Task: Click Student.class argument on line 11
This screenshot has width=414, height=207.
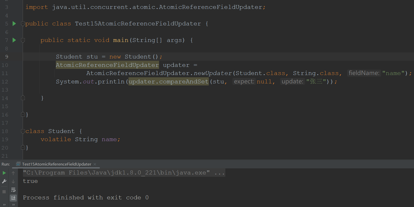Action: 260,73
